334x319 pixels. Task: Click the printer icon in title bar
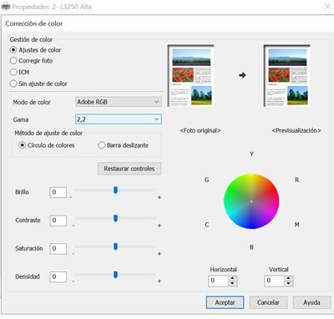tap(6, 7)
